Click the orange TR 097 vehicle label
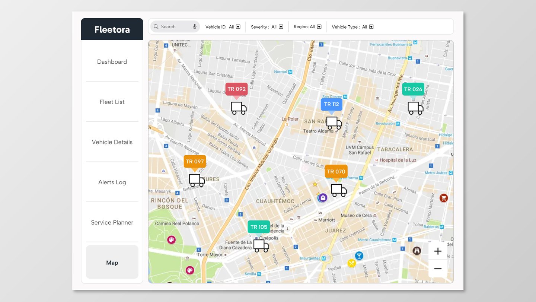The image size is (536, 302). tap(195, 162)
